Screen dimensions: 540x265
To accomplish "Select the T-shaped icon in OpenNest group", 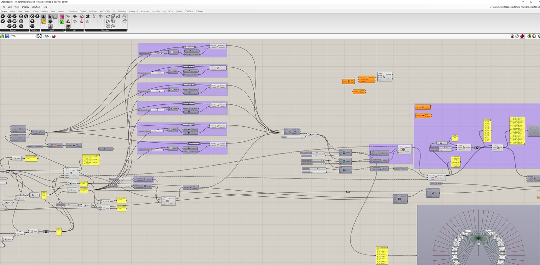I will tap(94, 16).
